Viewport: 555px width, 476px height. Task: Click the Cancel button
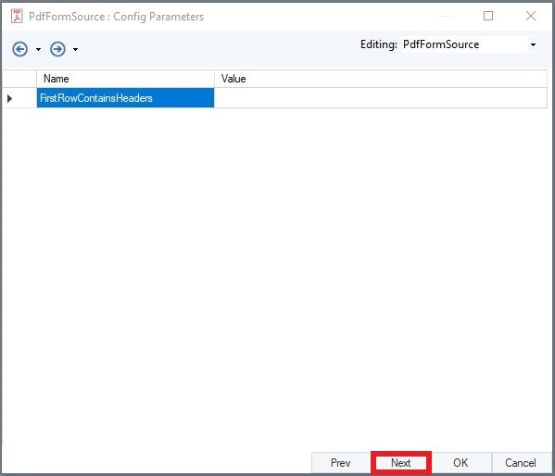521,462
